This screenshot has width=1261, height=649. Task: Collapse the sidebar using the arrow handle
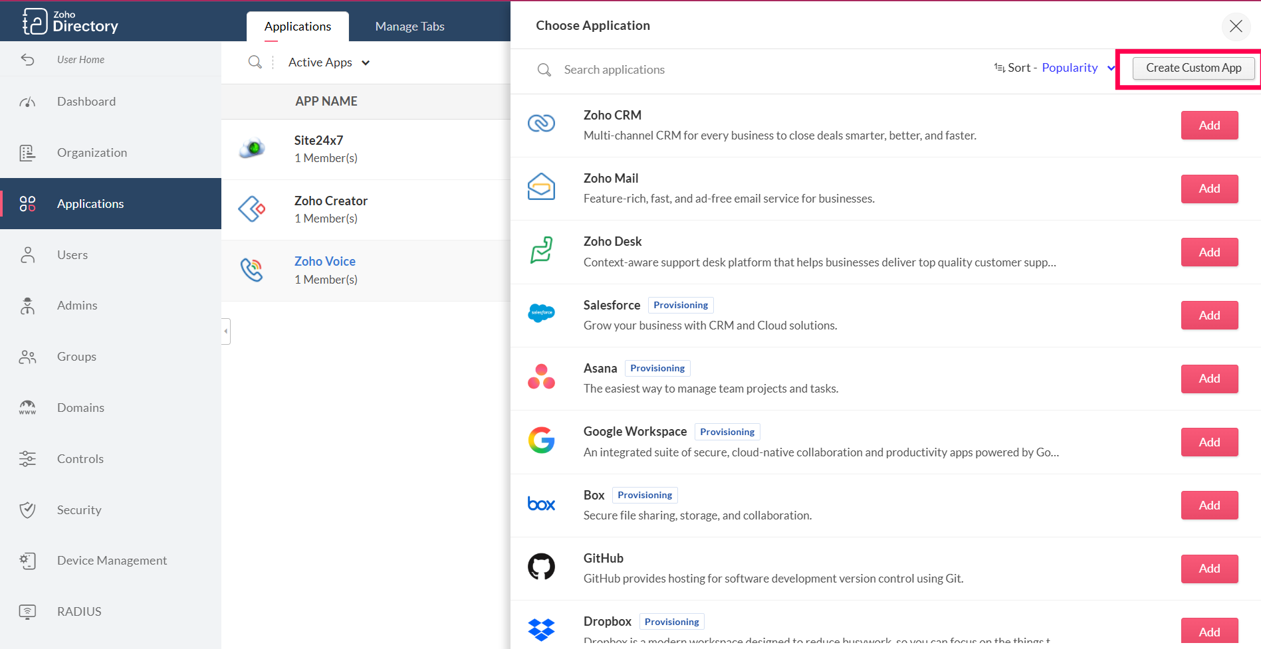coord(226,331)
